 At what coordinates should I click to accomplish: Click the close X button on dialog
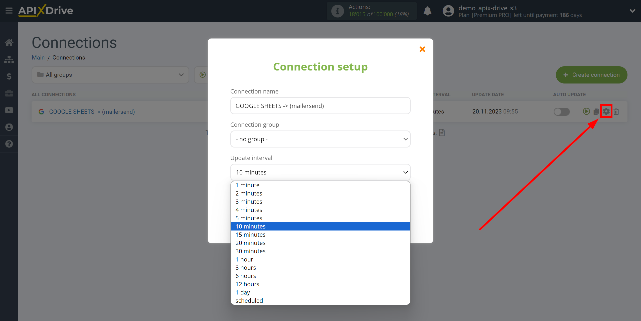click(x=422, y=49)
